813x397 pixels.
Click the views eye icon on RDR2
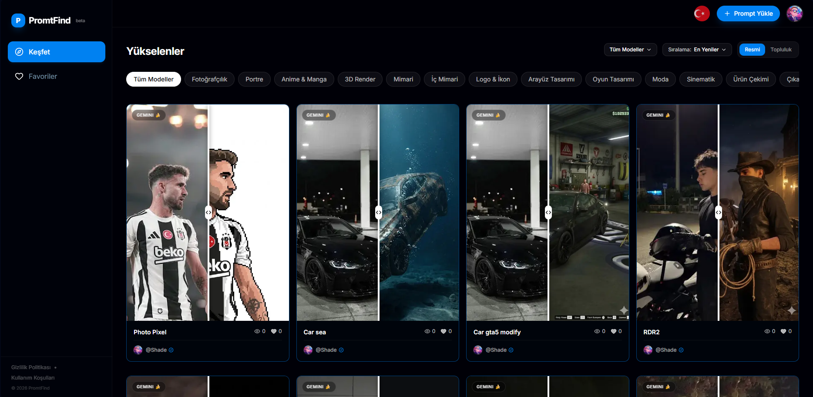point(767,331)
